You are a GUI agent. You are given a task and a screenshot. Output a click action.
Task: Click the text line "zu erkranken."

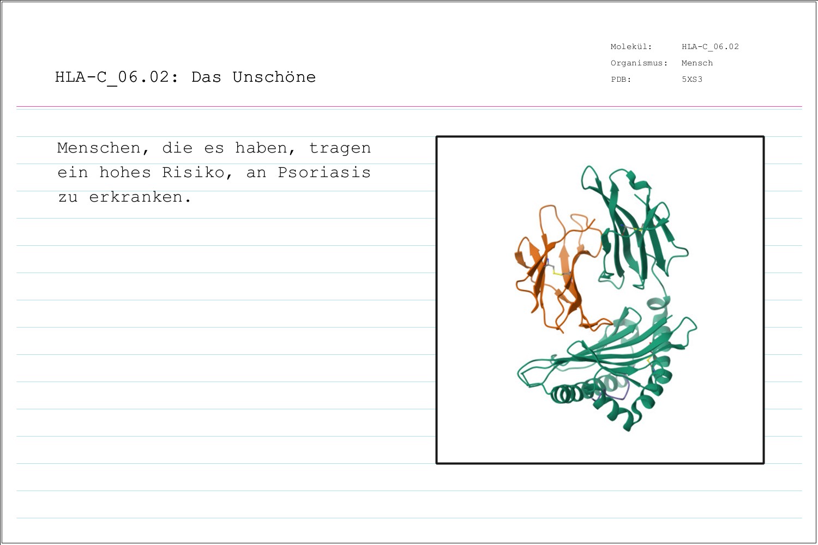point(125,197)
